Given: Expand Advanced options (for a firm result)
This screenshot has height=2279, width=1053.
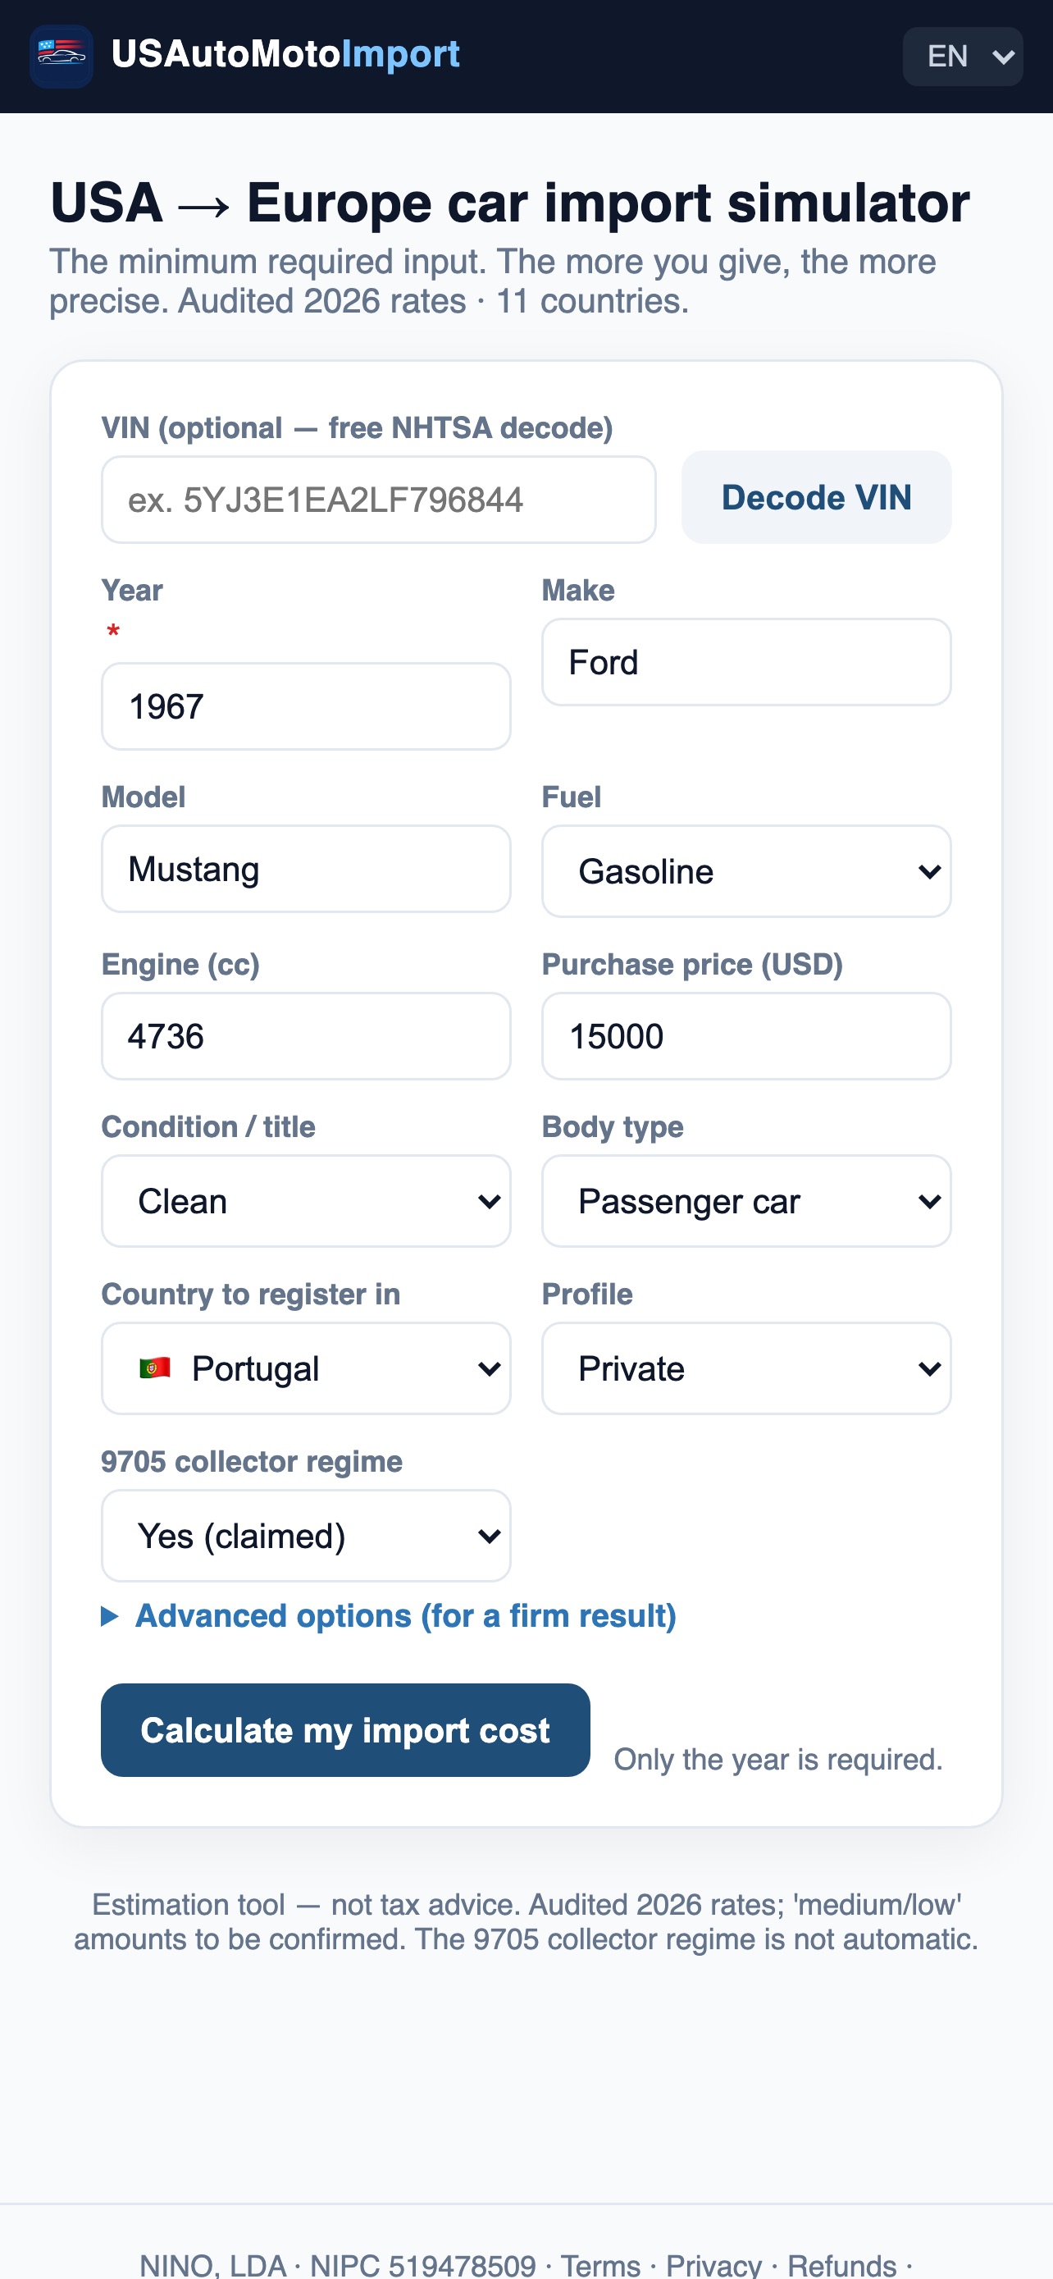Looking at the screenshot, I should (389, 1616).
